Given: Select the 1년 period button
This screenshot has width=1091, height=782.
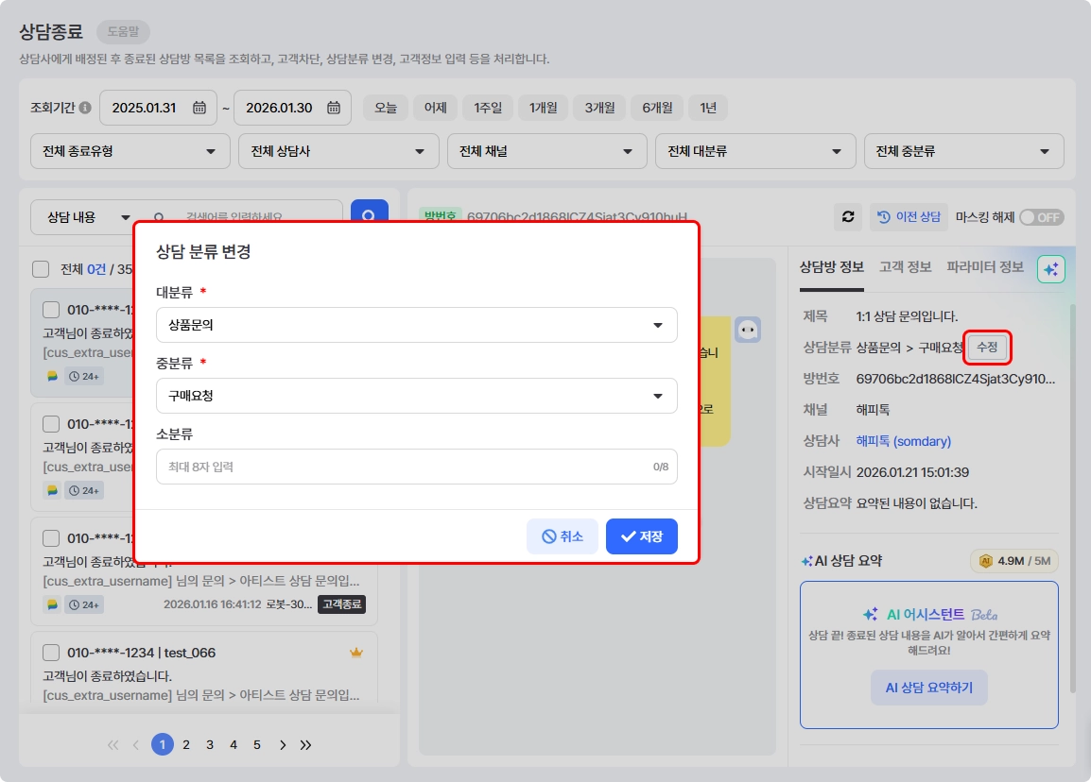Looking at the screenshot, I should (x=708, y=108).
